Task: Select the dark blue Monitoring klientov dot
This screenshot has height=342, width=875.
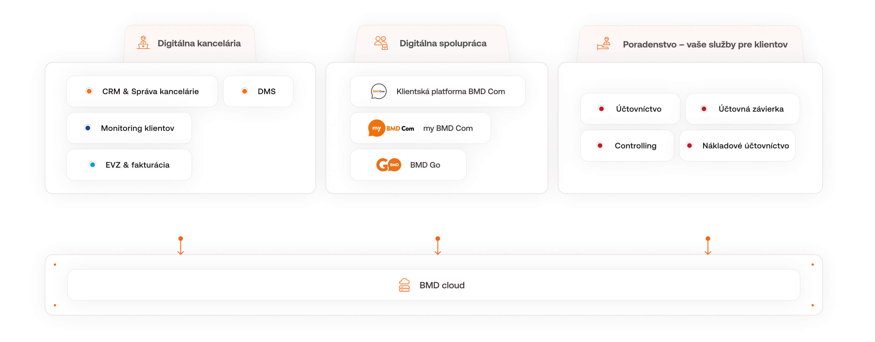Action: (x=87, y=128)
